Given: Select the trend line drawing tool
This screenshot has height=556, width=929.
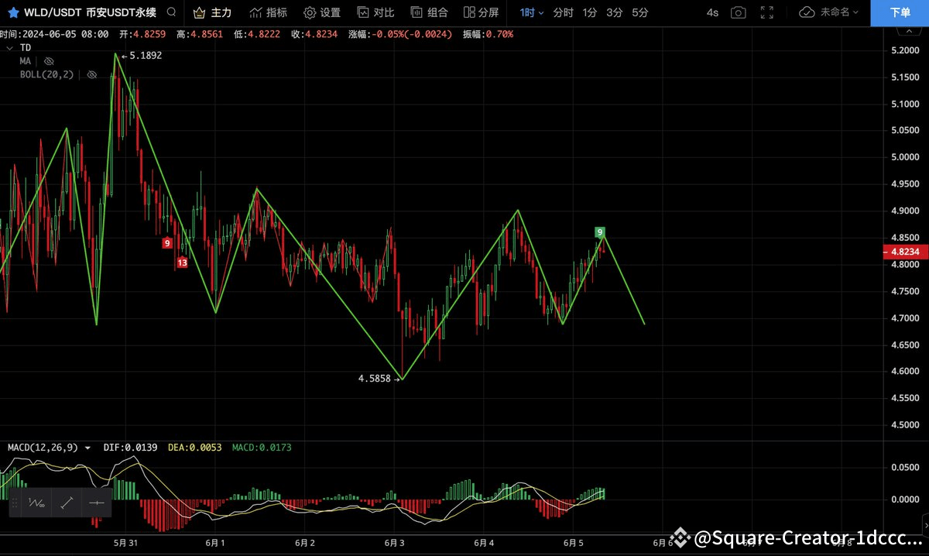Looking at the screenshot, I should click(66, 503).
